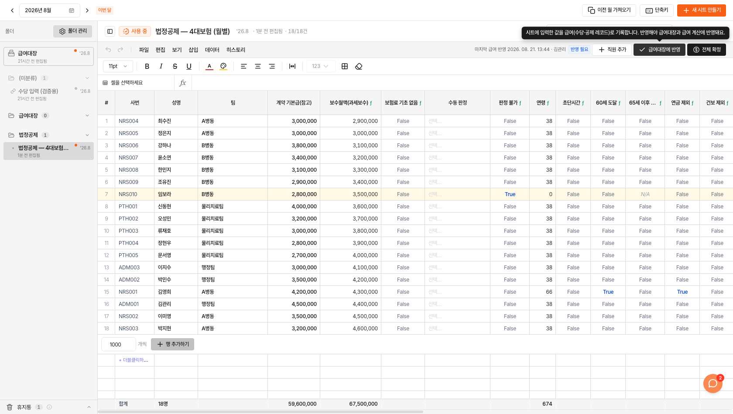This screenshot has width=733, height=414.
Task: Click the column width fit icon
Action: pos(292,66)
